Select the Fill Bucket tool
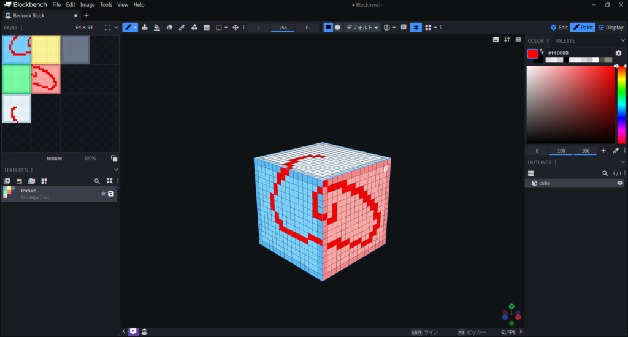Viewport: 628px width, 337px height. 157,28
